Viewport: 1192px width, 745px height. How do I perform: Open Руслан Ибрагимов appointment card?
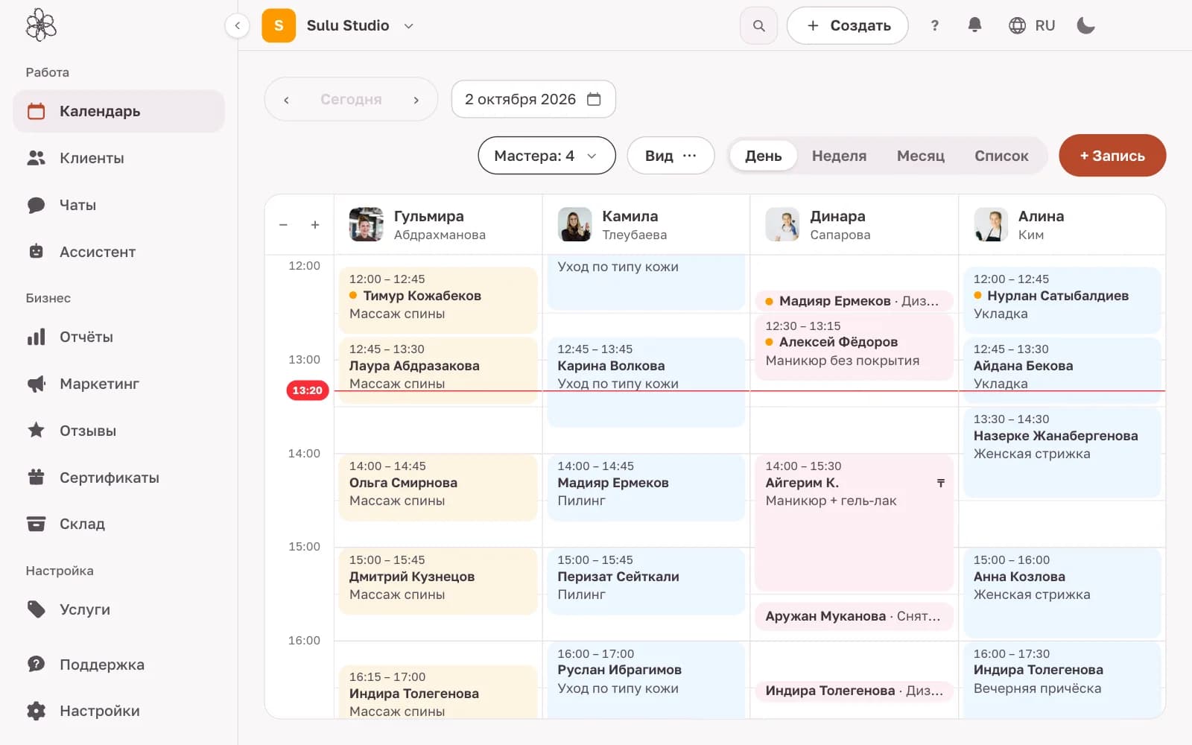click(646, 680)
